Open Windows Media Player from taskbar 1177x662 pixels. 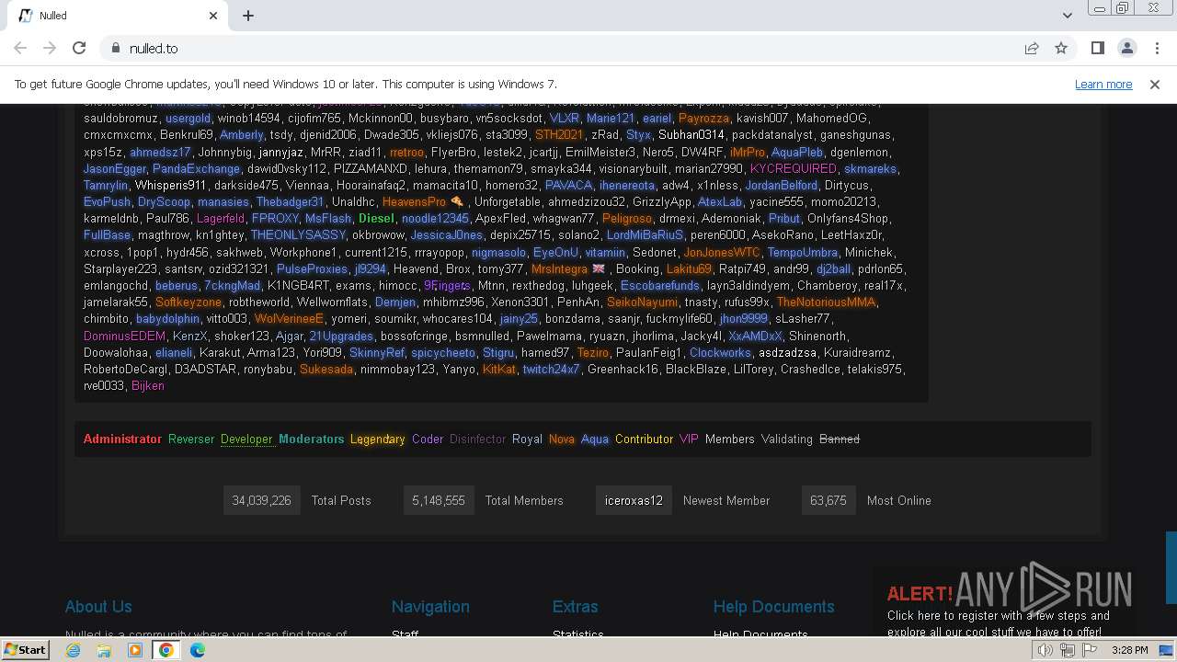point(135,650)
